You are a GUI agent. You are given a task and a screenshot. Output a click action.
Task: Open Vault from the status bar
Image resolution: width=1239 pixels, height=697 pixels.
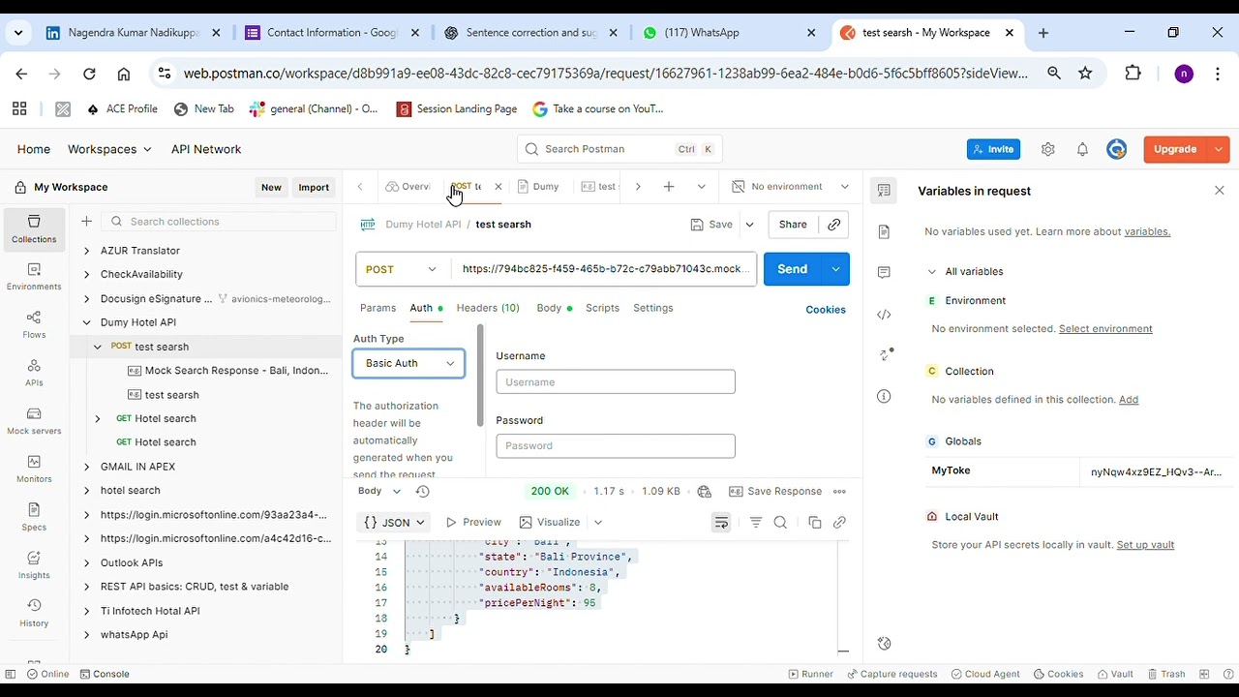(1114, 675)
